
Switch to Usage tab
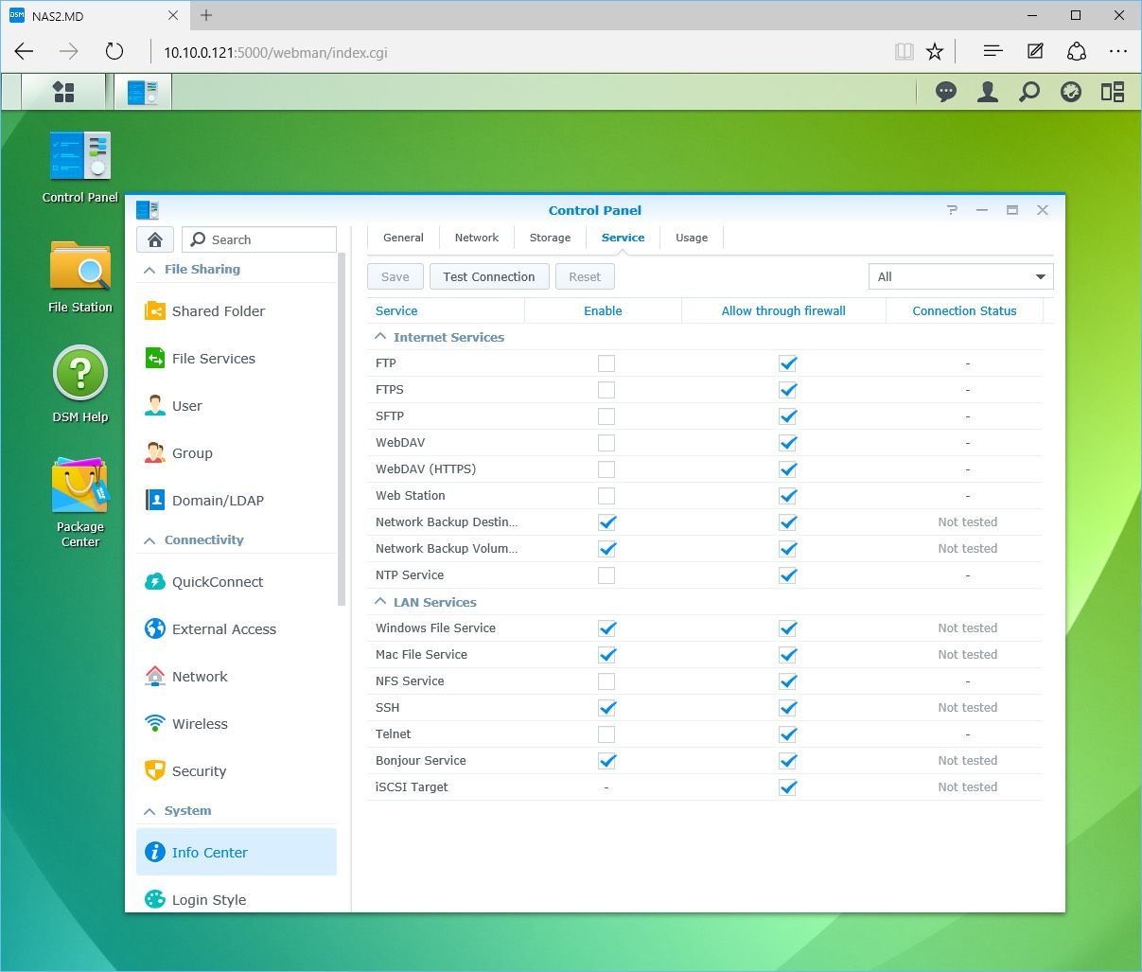692,238
